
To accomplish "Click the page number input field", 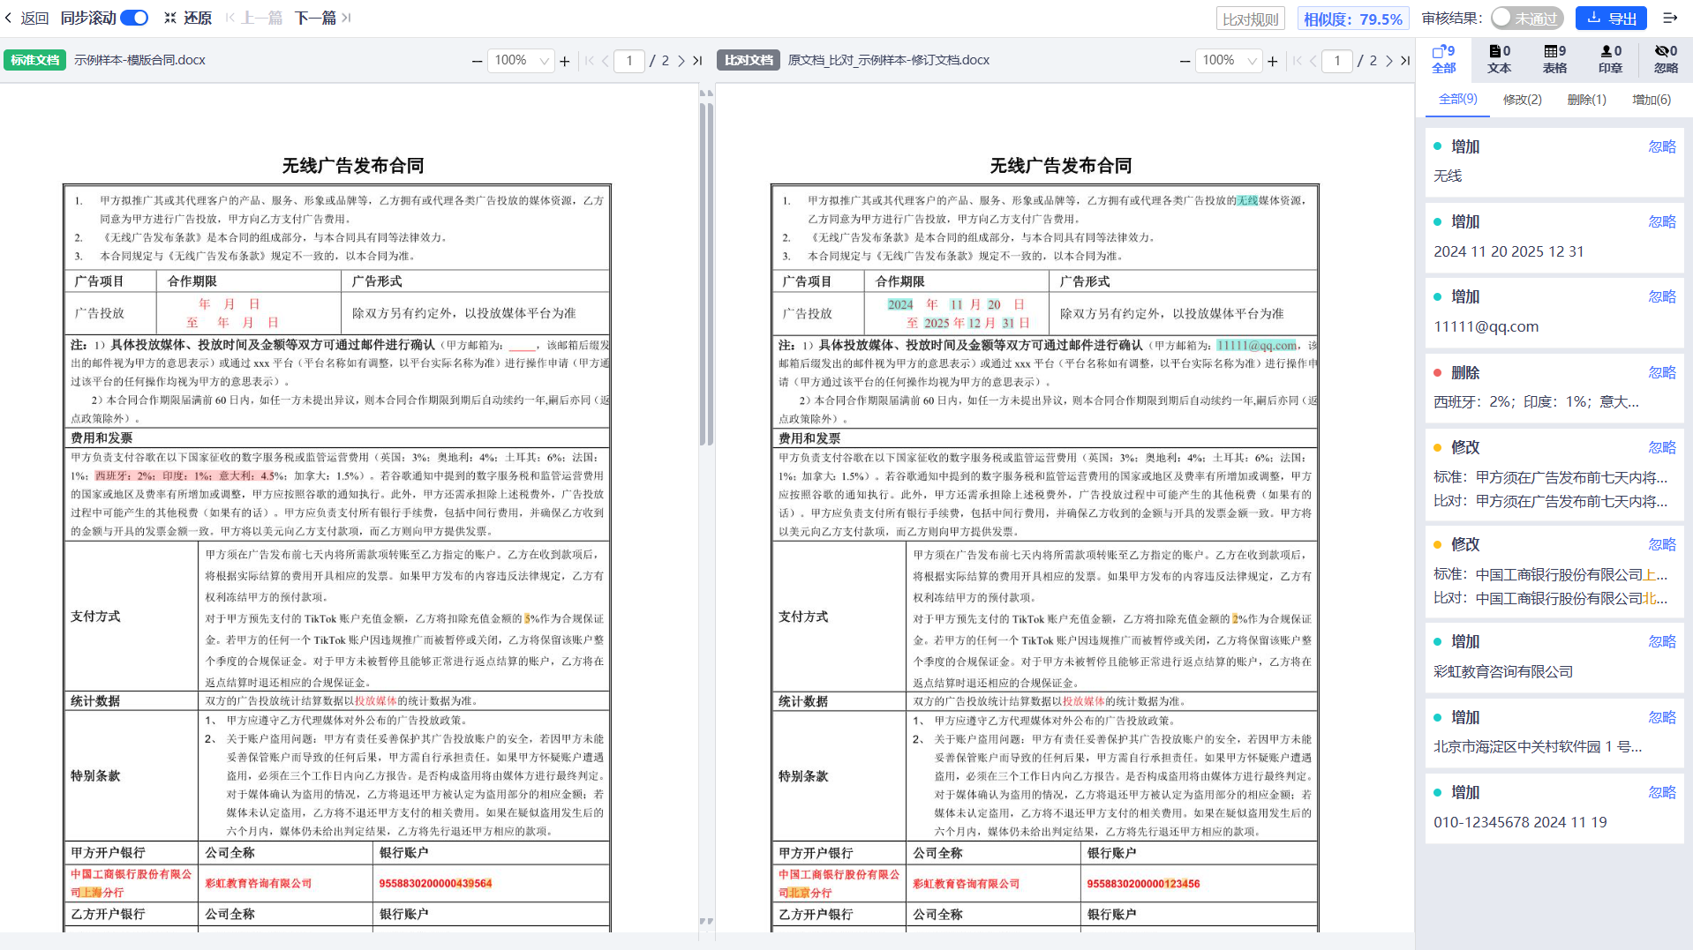I will (629, 61).
